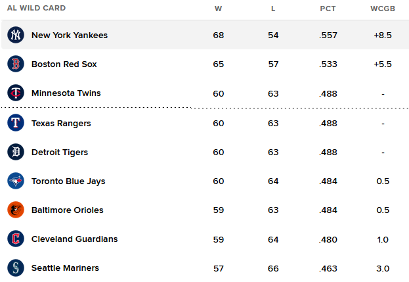This screenshot has width=409, height=282.
Task: Open the Seattle Mariners logo icon
Action: coord(16,268)
